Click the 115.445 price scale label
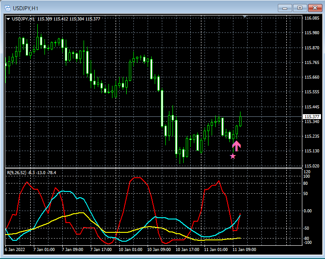This screenshot has height=259, width=325. click(312, 107)
